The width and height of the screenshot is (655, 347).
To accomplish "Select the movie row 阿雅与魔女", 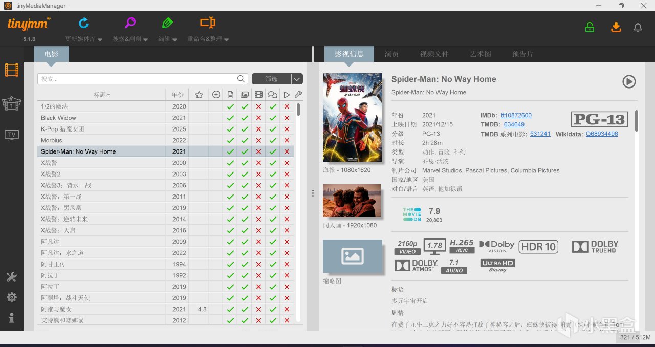I will [x=166, y=309].
